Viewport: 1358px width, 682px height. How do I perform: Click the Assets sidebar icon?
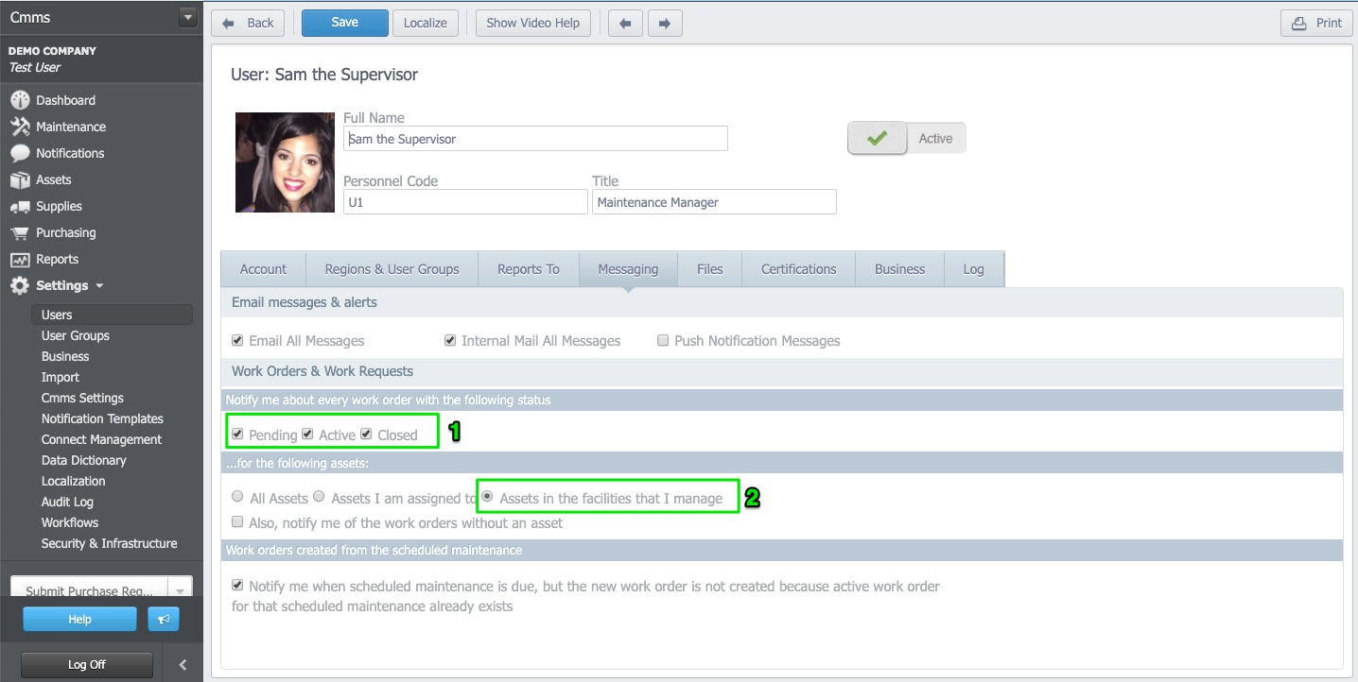click(x=23, y=179)
